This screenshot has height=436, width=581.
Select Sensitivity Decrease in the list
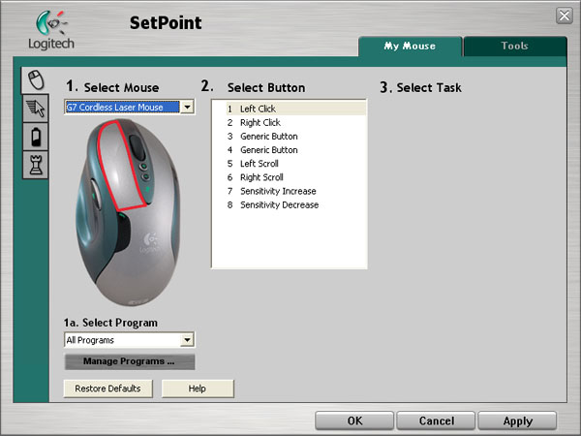295,204
